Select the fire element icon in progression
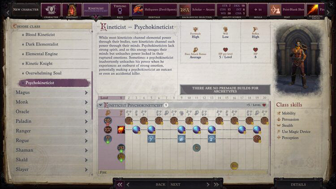The height and width of the screenshot is (189, 336). click(121, 129)
